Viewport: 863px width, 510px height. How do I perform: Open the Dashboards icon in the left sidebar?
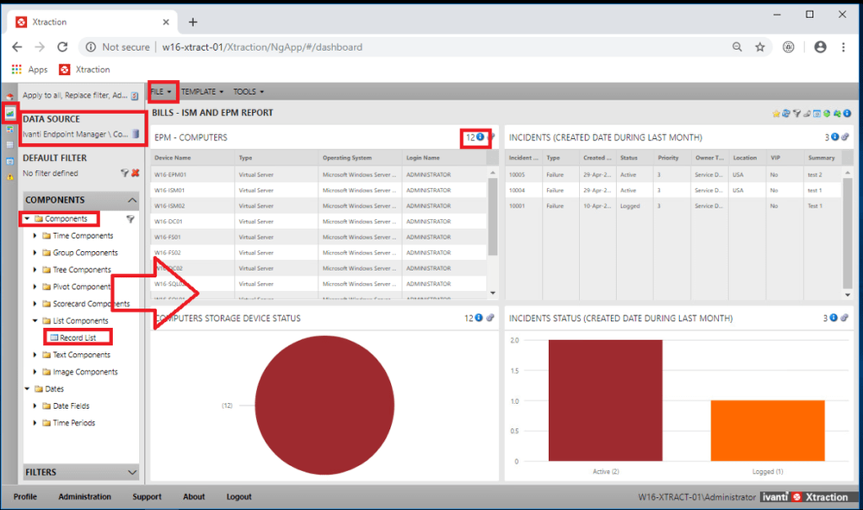click(x=9, y=110)
